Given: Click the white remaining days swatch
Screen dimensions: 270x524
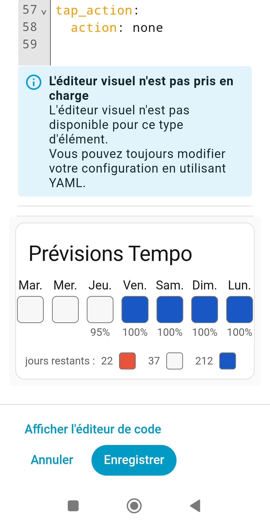Looking at the screenshot, I should (x=174, y=361).
